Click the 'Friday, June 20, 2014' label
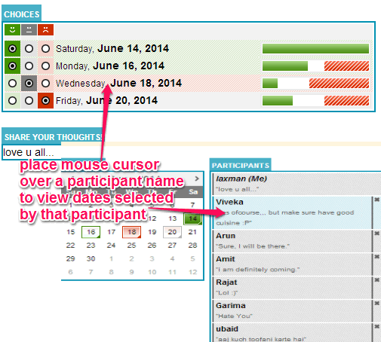The height and width of the screenshot is (342, 381). pos(106,101)
